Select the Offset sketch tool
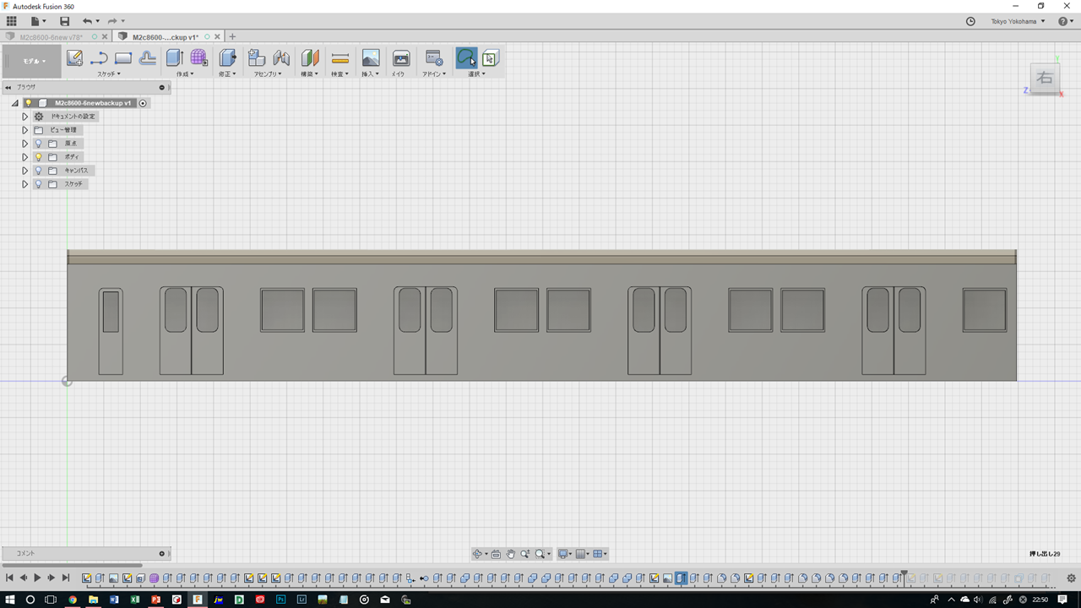This screenshot has width=1081, height=608. pos(147,58)
